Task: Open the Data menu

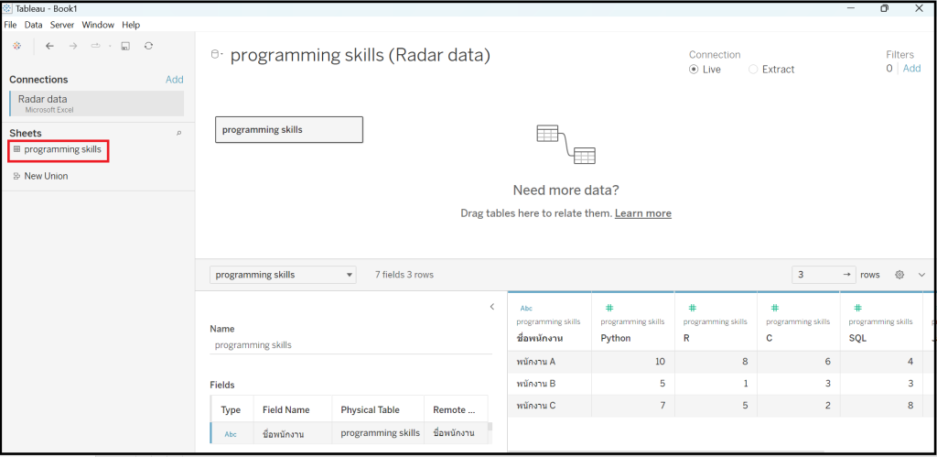Action: [x=33, y=25]
